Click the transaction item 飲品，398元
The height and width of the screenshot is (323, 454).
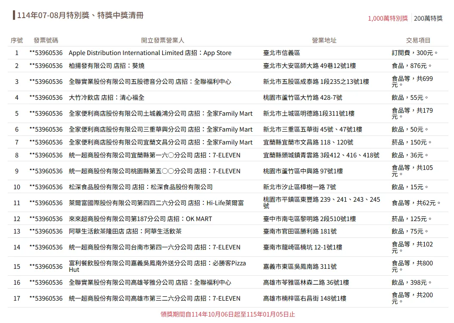[x=412, y=283]
